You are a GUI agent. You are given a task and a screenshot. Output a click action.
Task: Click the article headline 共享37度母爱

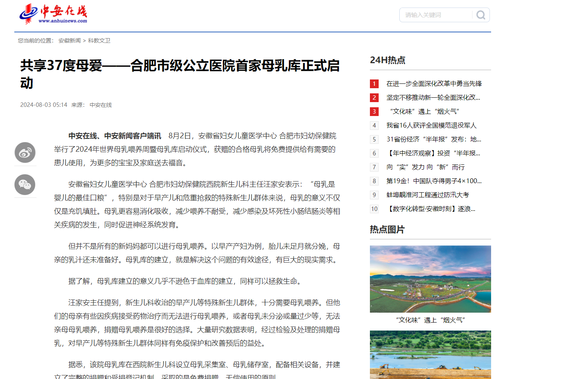(180, 74)
